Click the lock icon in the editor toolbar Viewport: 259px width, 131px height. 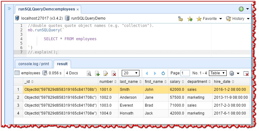coord(180,19)
